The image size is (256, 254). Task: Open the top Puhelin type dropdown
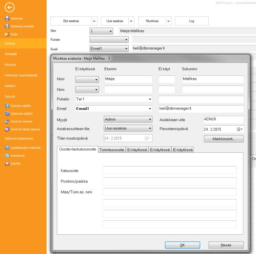(109, 40)
